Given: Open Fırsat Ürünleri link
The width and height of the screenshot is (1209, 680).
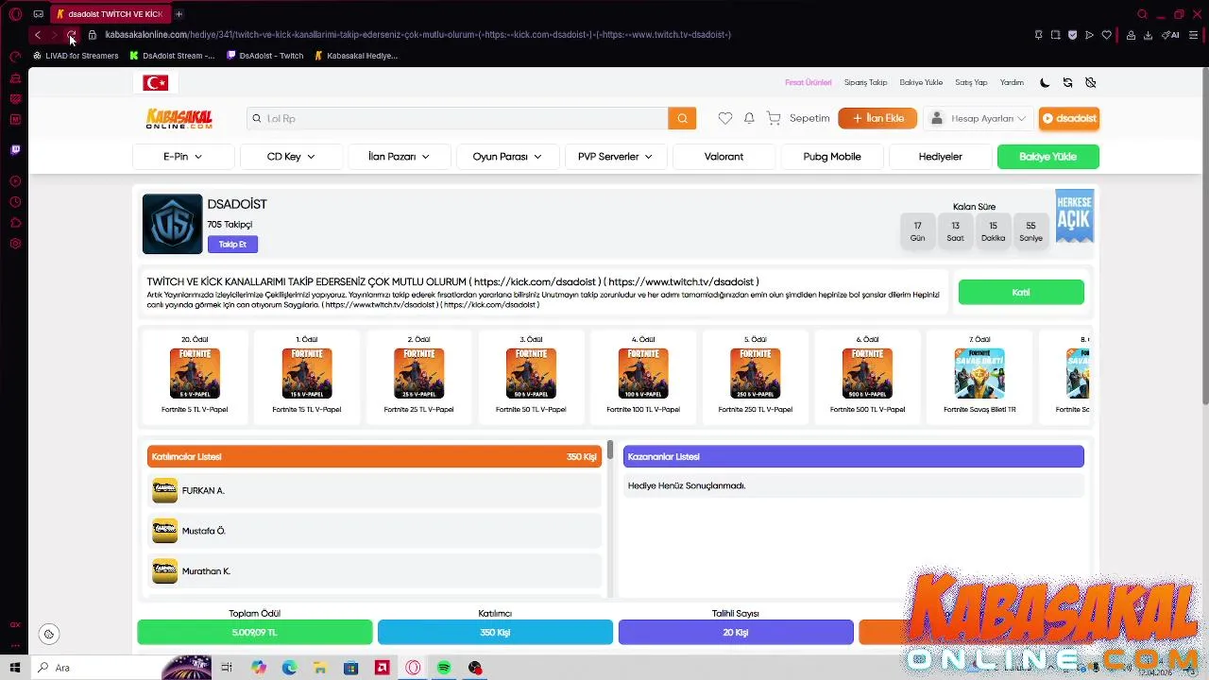Looking at the screenshot, I should tap(809, 82).
